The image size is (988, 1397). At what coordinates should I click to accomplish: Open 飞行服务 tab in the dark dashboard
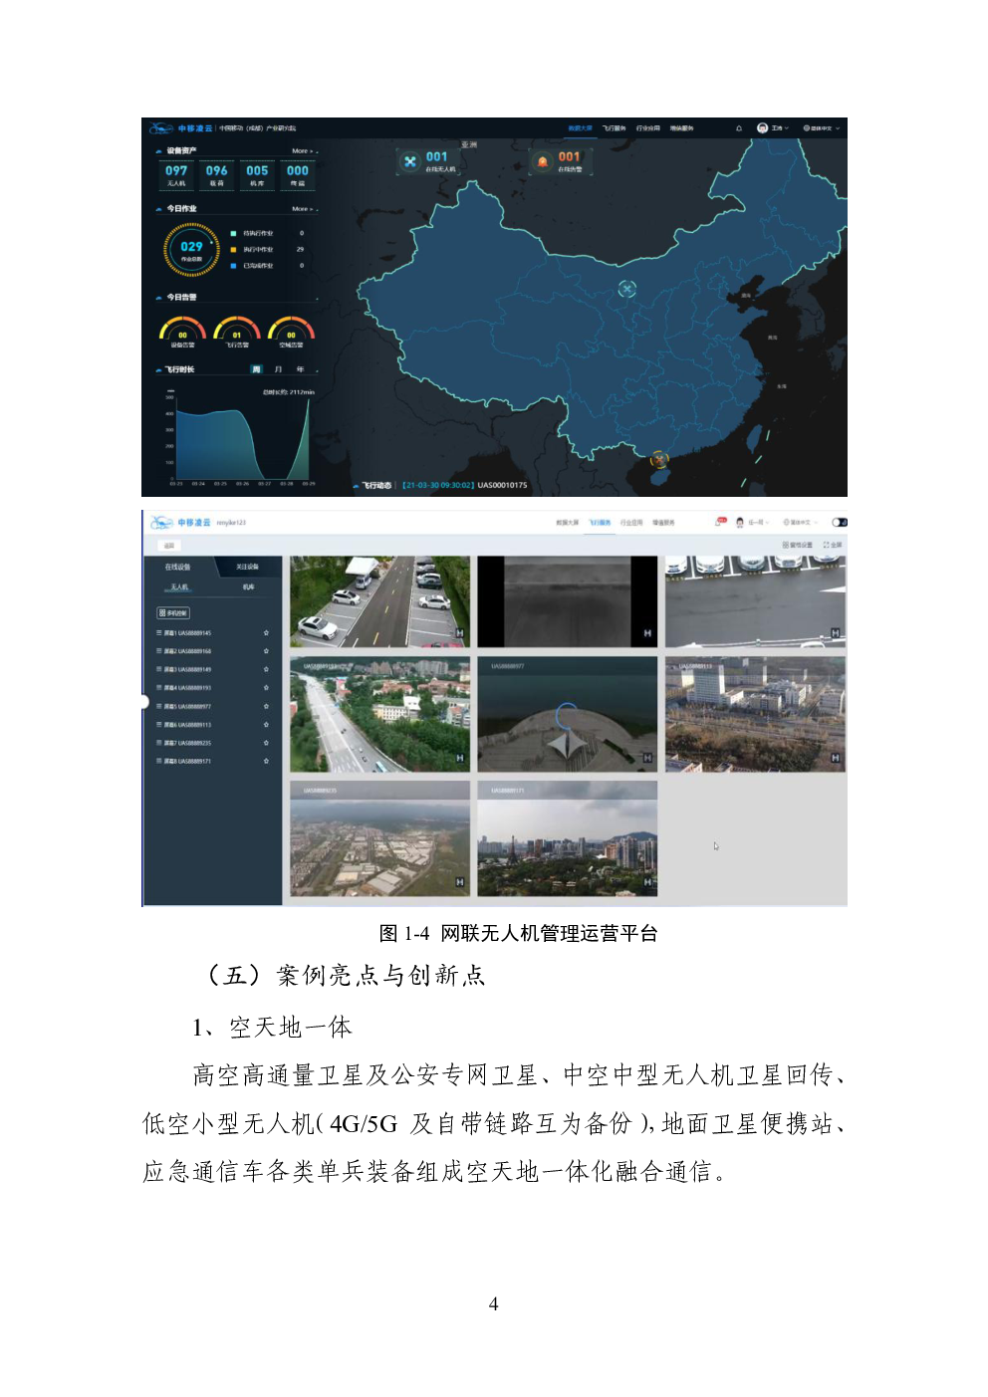614,128
